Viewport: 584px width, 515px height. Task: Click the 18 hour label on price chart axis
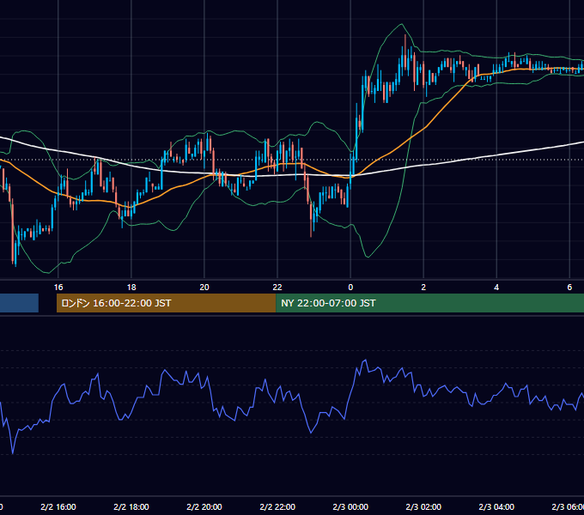click(x=131, y=288)
